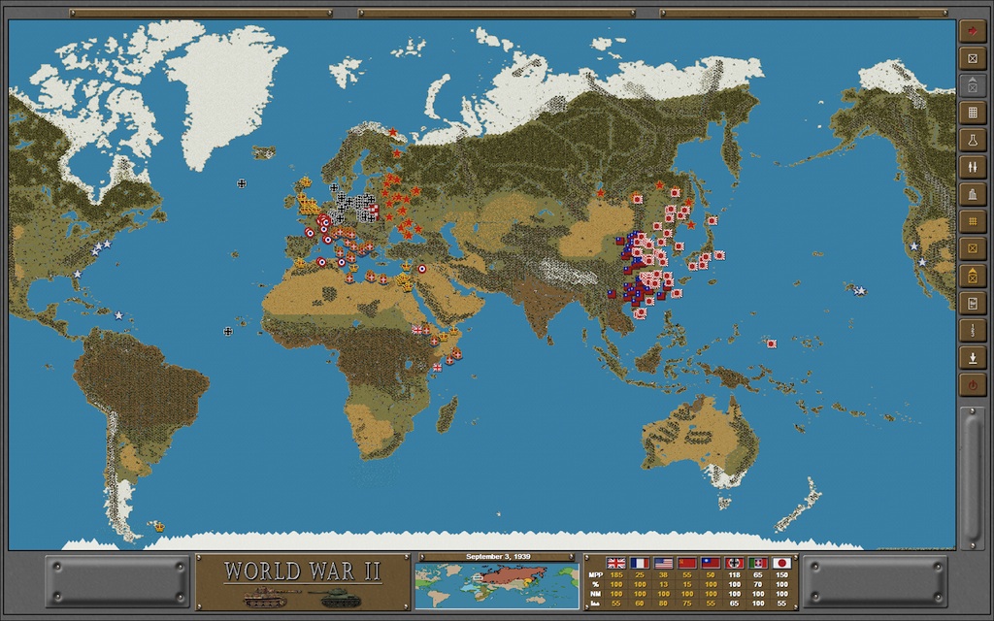Click the opposing up-down arrows icon
The image size is (994, 621).
972,167
